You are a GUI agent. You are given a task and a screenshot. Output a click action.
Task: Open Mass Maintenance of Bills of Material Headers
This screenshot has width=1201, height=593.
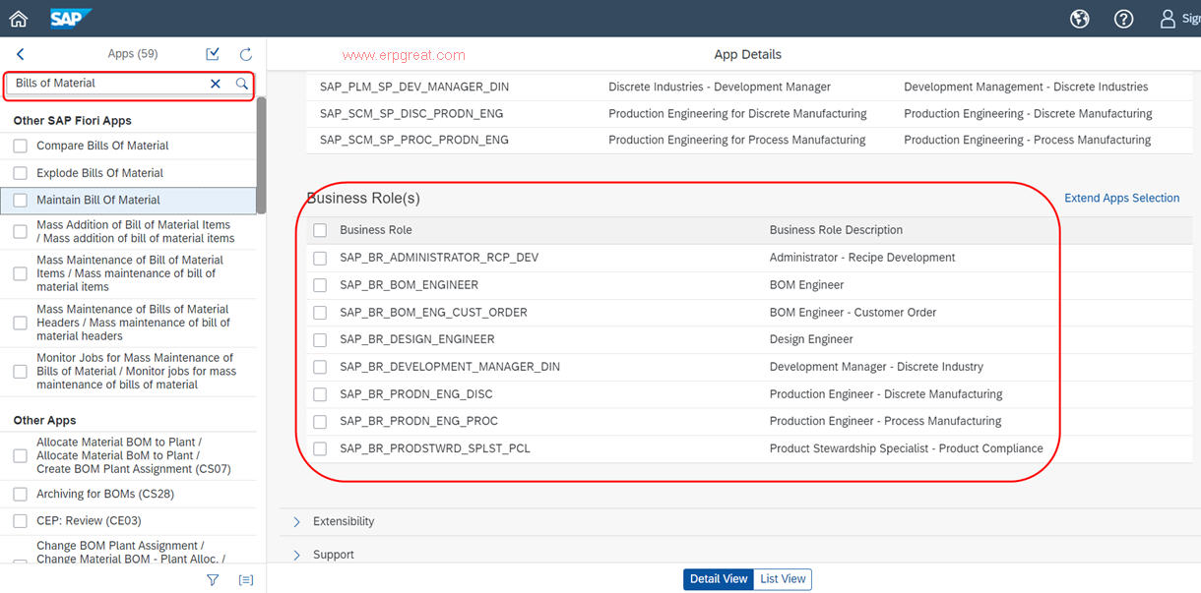point(133,323)
